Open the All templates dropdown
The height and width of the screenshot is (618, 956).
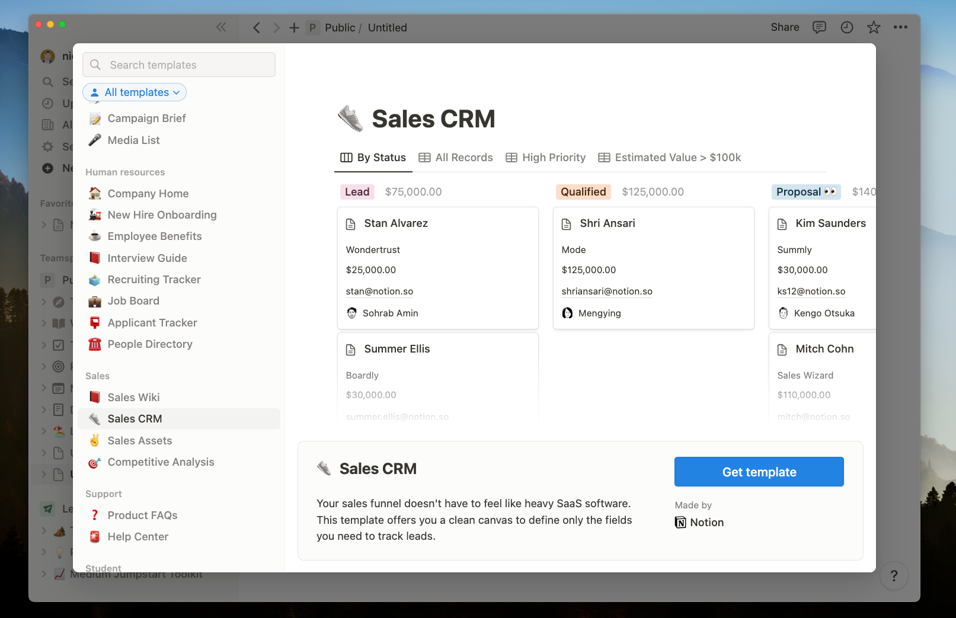click(135, 92)
